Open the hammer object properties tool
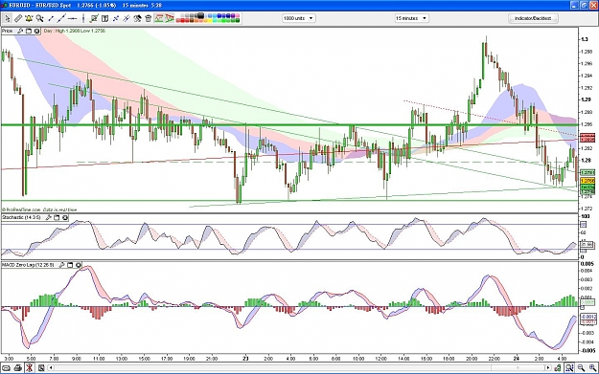This screenshot has width=599, height=374. pos(137,18)
